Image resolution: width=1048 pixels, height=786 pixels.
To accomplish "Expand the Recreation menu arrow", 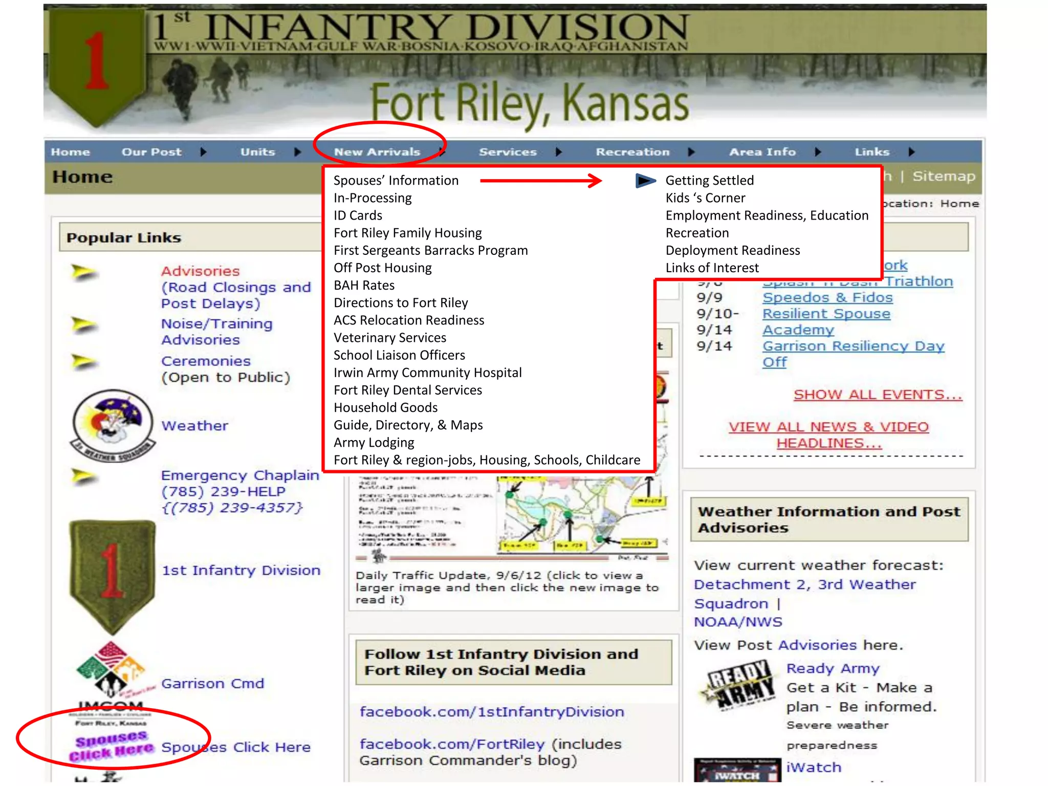I will pyautogui.click(x=691, y=152).
